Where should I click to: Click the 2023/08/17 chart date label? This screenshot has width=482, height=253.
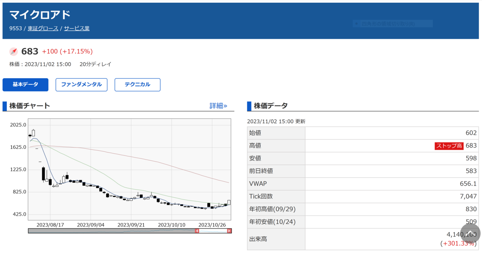point(50,225)
